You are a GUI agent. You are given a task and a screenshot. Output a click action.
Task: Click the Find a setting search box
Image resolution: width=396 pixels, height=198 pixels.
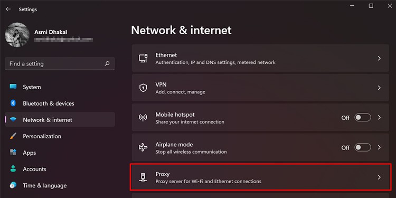pyautogui.click(x=60, y=64)
